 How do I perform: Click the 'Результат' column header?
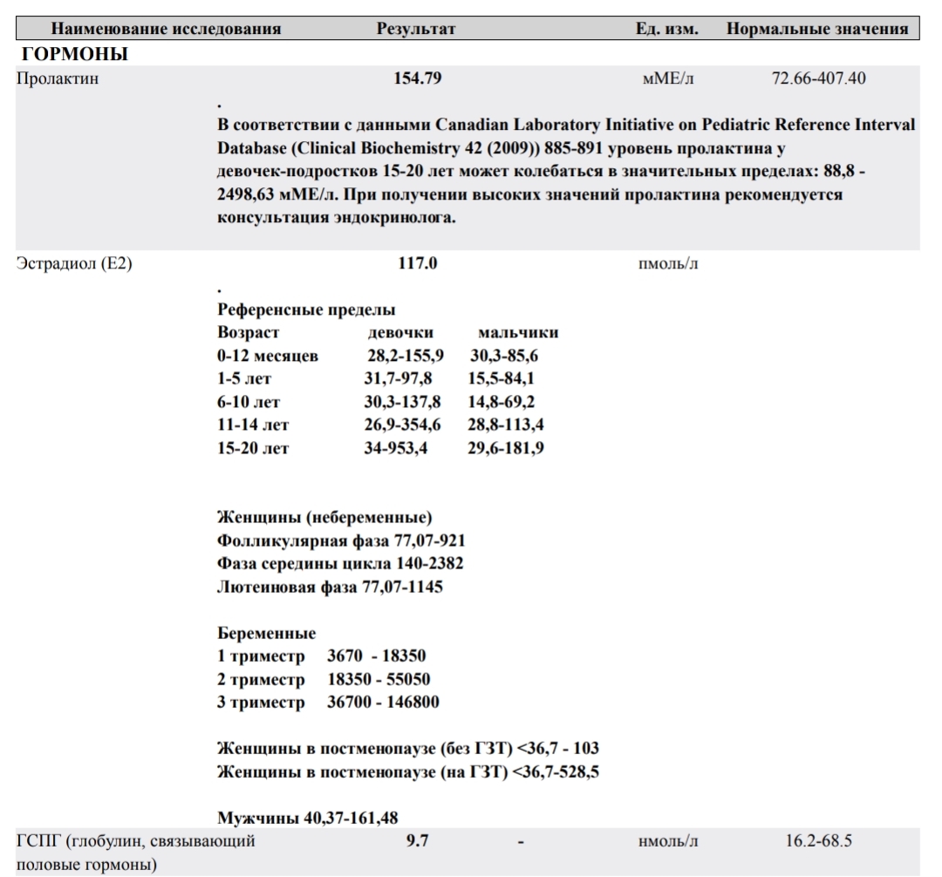[416, 29]
